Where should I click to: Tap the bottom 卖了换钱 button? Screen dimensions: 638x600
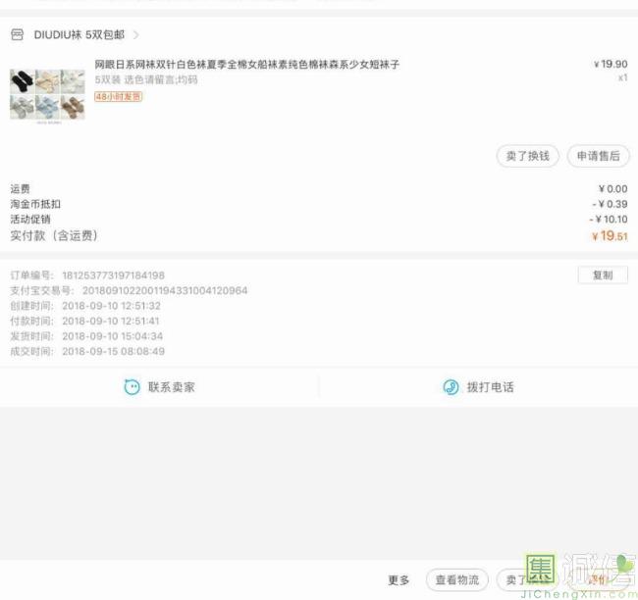[528, 580]
